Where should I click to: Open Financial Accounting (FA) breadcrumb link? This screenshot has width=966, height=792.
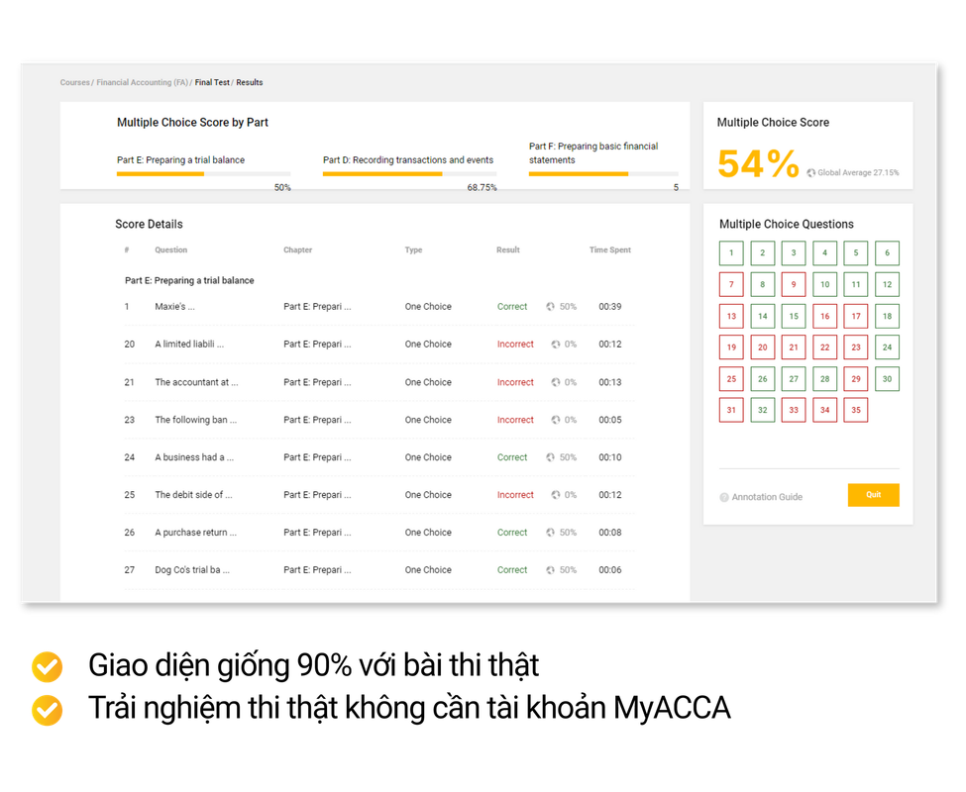pyautogui.click(x=143, y=82)
